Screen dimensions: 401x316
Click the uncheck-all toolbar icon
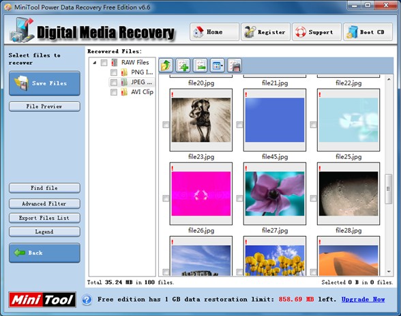pyautogui.click(x=200, y=66)
